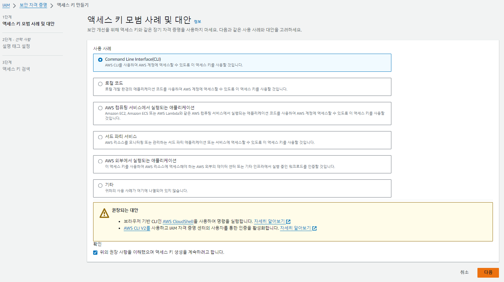Screen dimensions: 504x282
Task: Click 자세히 알아보기 link for CloudShell
Action: 269,221
